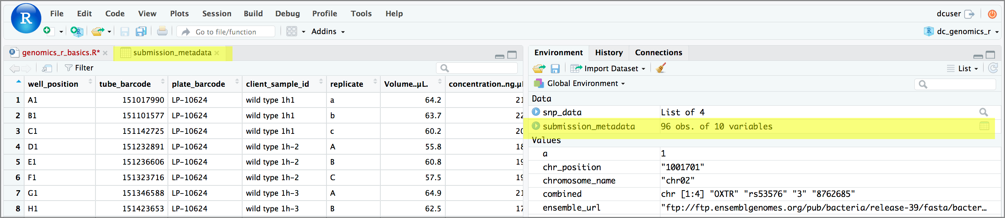Click the save document icon

click(124, 32)
